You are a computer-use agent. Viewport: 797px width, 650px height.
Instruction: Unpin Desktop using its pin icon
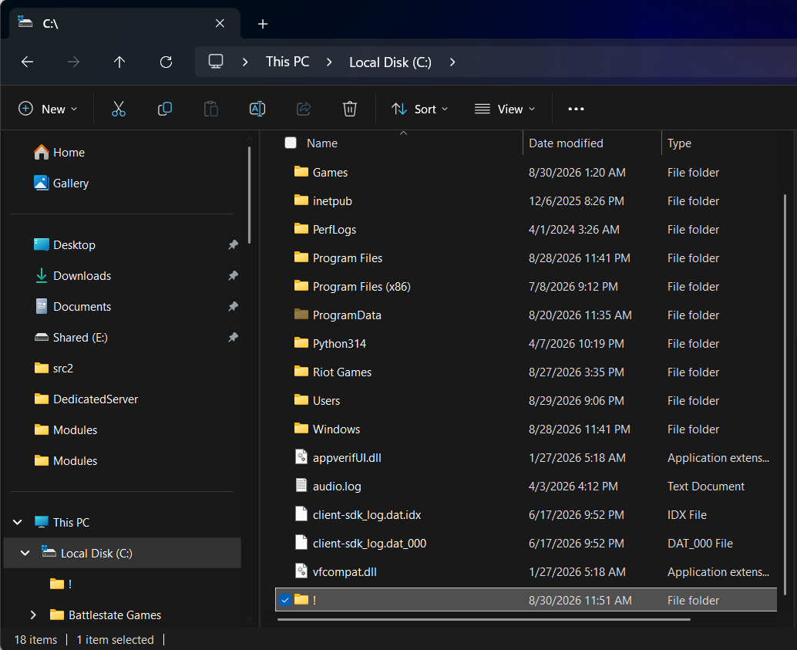pos(233,244)
